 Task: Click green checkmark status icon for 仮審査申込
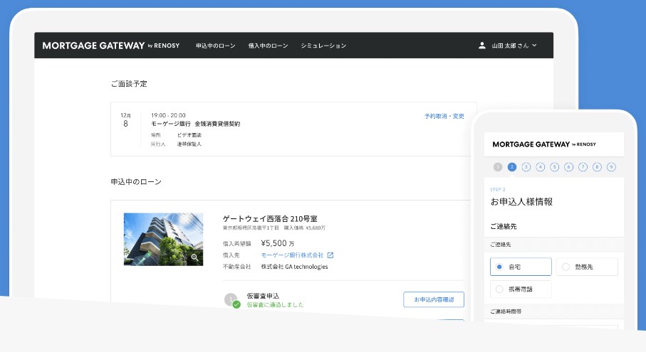click(x=236, y=304)
